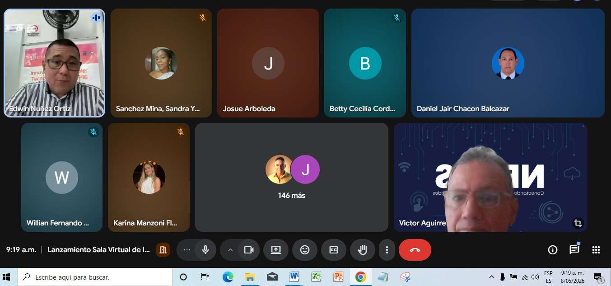This screenshot has width=611, height=286.
Task: Open the audio settings three-dots menu
Action: click(x=187, y=250)
